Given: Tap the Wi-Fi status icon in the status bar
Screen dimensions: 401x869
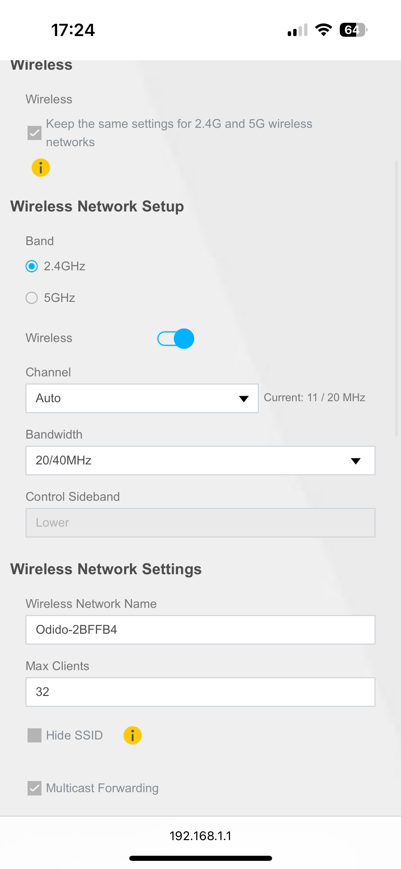Looking at the screenshot, I should pos(323,30).
